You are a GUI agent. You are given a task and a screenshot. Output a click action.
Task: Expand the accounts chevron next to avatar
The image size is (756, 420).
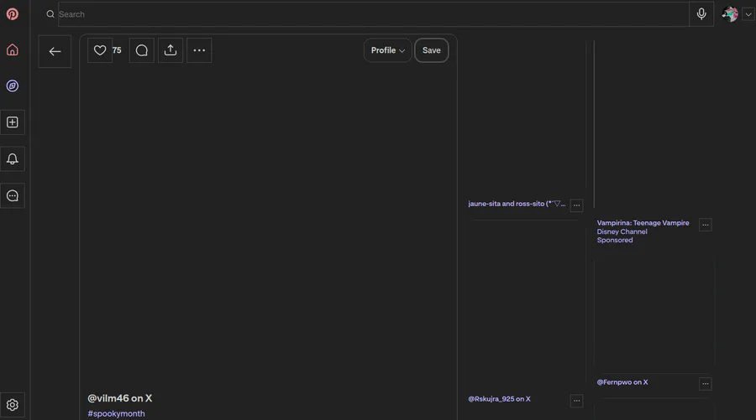(x=748, y=14)
